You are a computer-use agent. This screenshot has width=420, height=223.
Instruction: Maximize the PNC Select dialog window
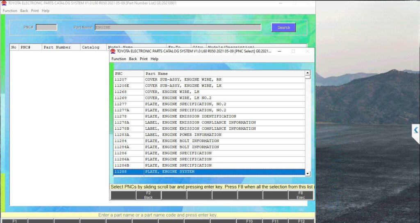(293, 51)
